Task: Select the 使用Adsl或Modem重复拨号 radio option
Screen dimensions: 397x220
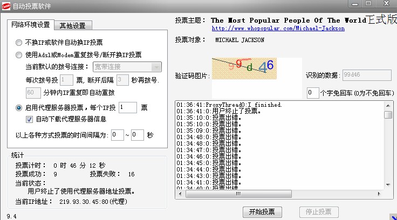Action: (x=19, y=54)
